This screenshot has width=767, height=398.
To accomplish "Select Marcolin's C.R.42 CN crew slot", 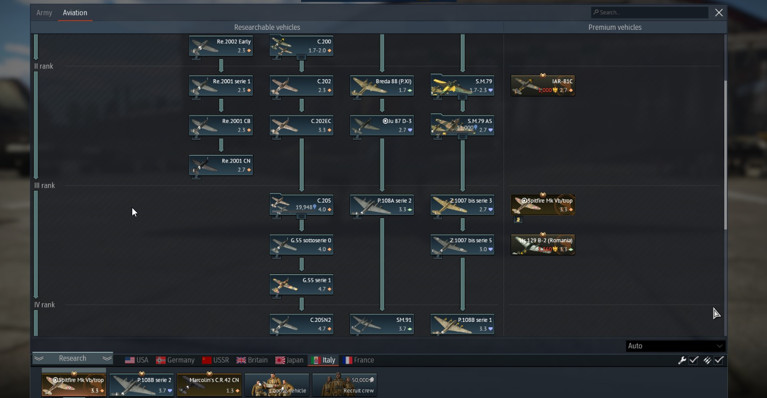I will click(x=209, y=385).
